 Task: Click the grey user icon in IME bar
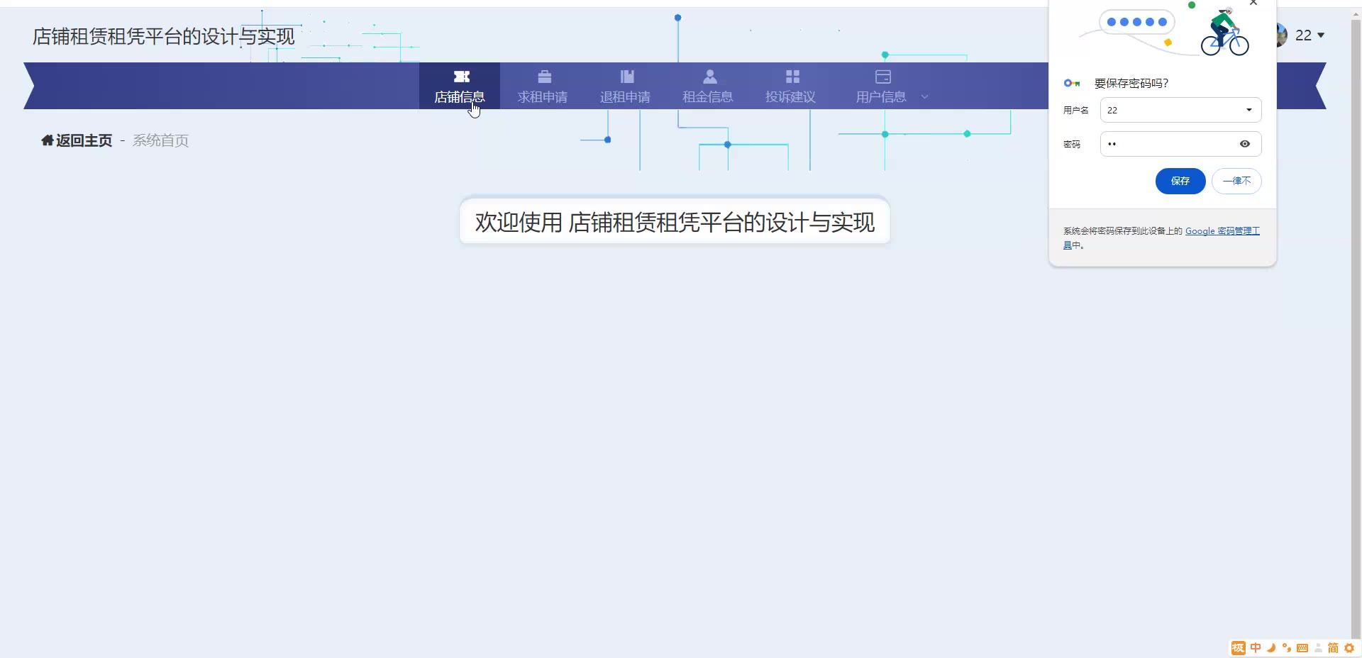[x=1318, y=648]
